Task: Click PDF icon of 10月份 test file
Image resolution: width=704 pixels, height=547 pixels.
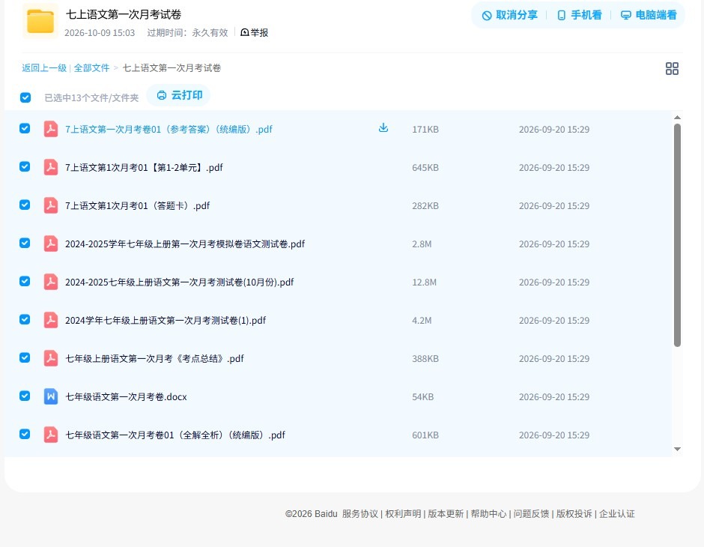Action: (x=51, y=282)
